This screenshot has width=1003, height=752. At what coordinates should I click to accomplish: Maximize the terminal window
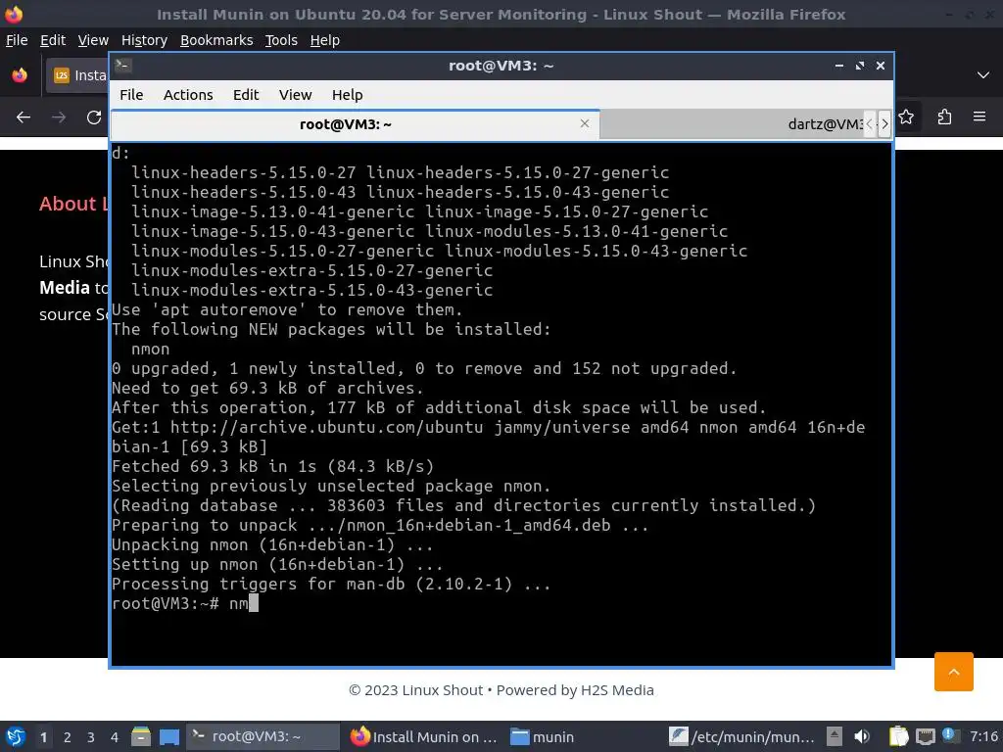click(x=860, y=66)
